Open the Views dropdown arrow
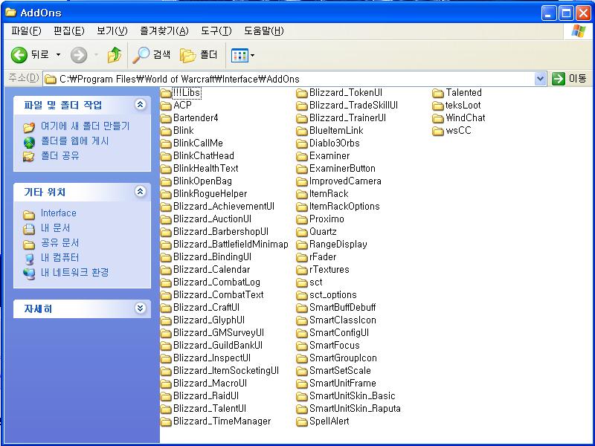Viewport: 595px width, 446px height. (x=253, y=55)
